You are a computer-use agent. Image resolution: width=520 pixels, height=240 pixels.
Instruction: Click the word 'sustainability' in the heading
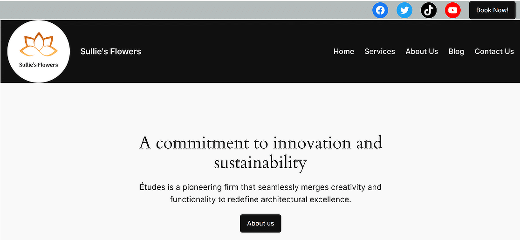[x=260, y=163]
